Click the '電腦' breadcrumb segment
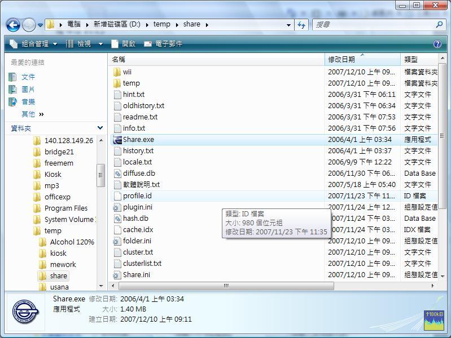The image size is (451, 338). pos(74,24)
